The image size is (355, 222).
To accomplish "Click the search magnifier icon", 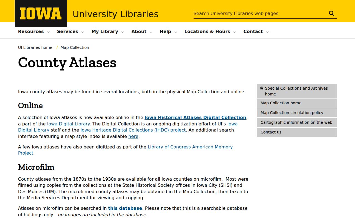I will [x=331, y=13].
